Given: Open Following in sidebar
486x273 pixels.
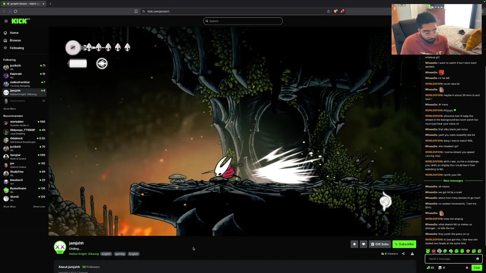Looking at the screenshot, I should (x=17, y=48).
